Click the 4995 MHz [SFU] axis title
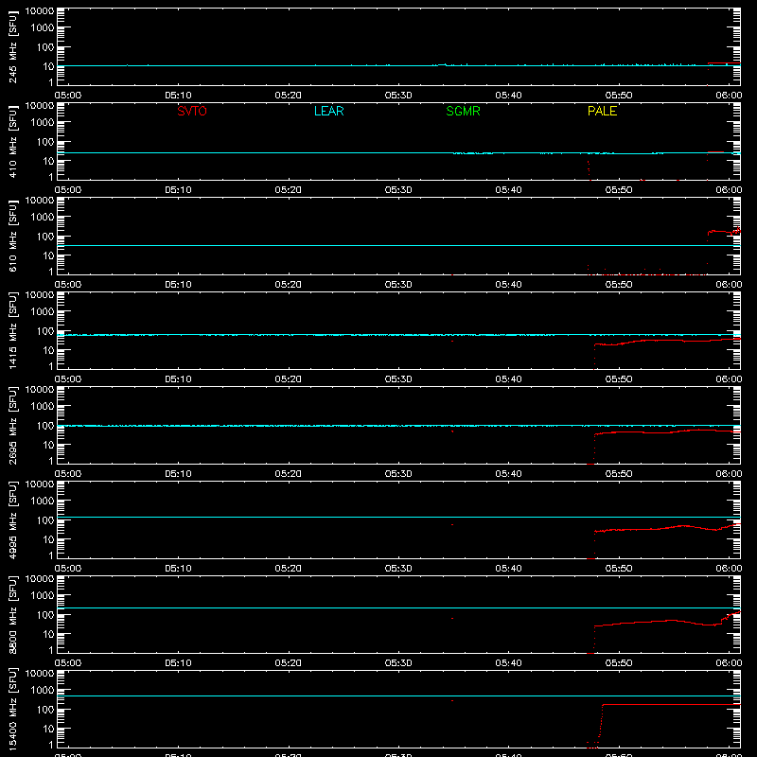757x757 pixels. pos(13,519)
